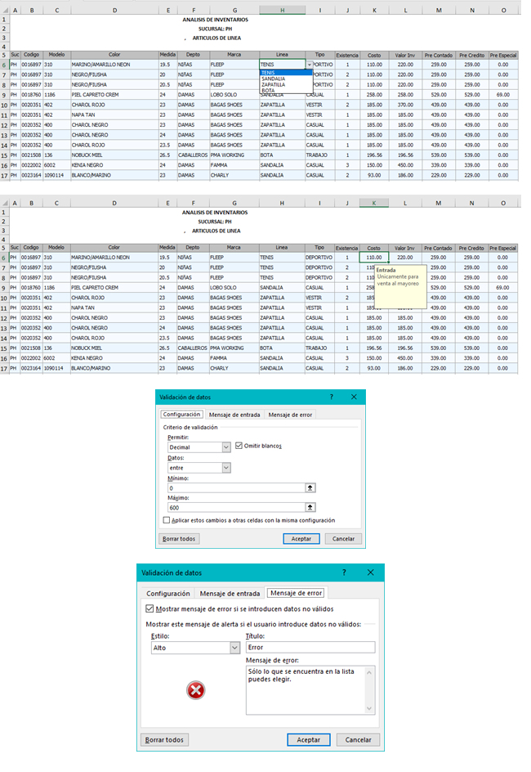Click 69.00 Pre Especial cell in tooltip spreadsheet
531x772 pixels.
[503, 288]
